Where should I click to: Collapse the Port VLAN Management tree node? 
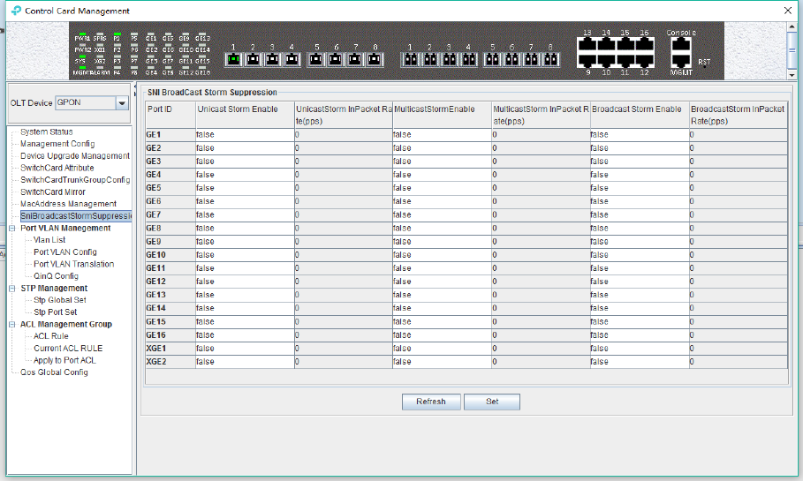[x=11, y=229]
